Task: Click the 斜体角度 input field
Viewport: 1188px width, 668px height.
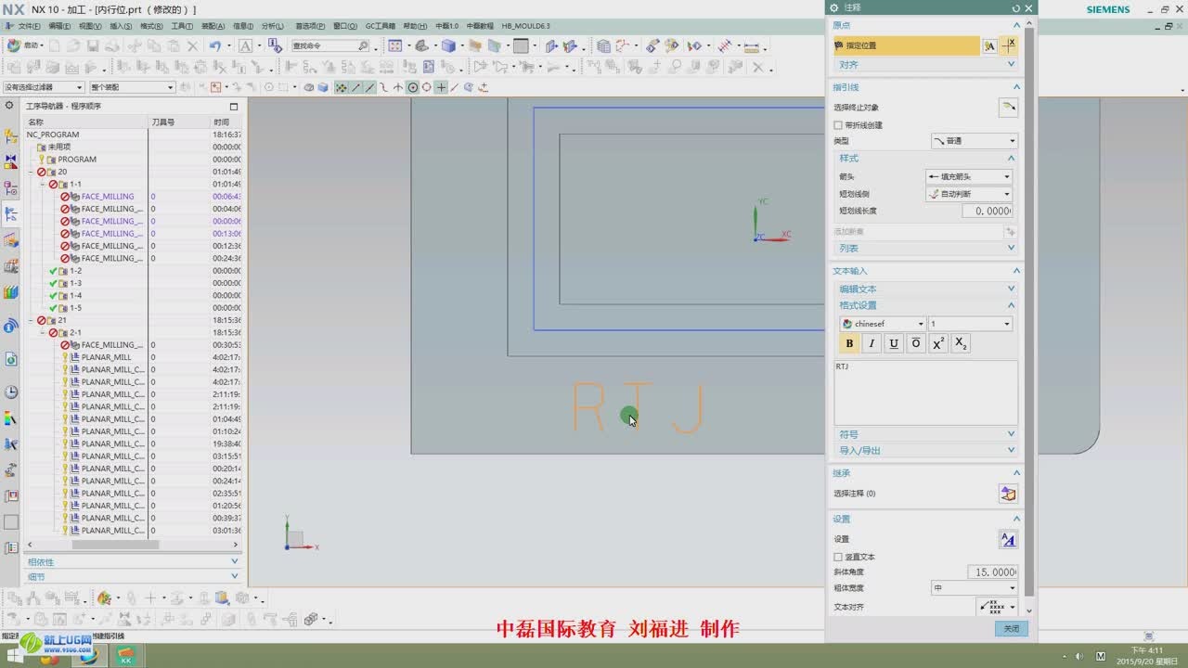Action: click(992, 572)
